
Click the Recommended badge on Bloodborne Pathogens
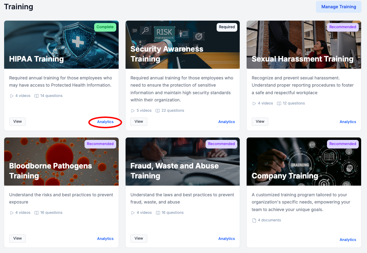click(x=100, y=144)
